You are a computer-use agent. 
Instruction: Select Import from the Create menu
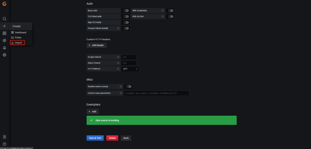pos(18,43)
